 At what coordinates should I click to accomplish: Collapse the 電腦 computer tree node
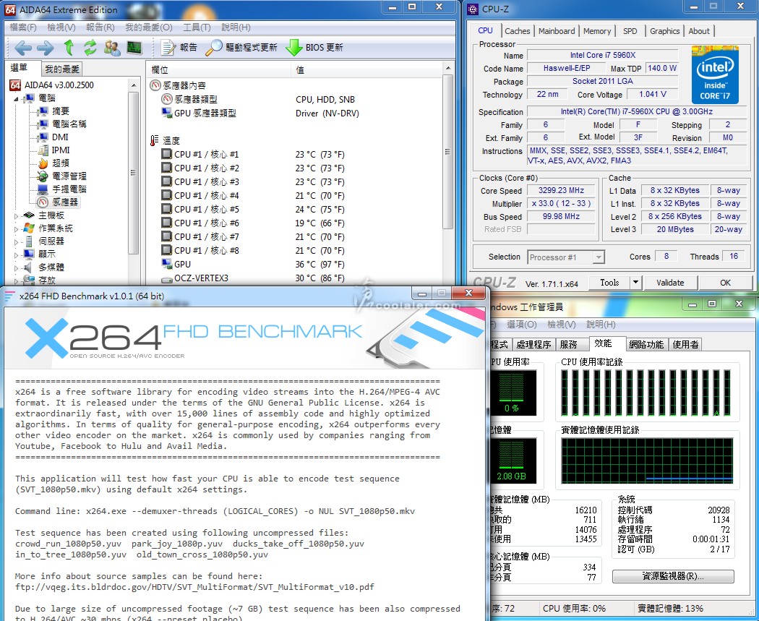(16, 99)
